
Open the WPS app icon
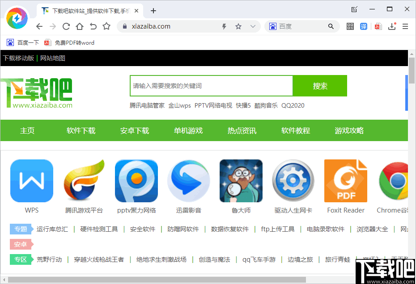pos(32,181)
